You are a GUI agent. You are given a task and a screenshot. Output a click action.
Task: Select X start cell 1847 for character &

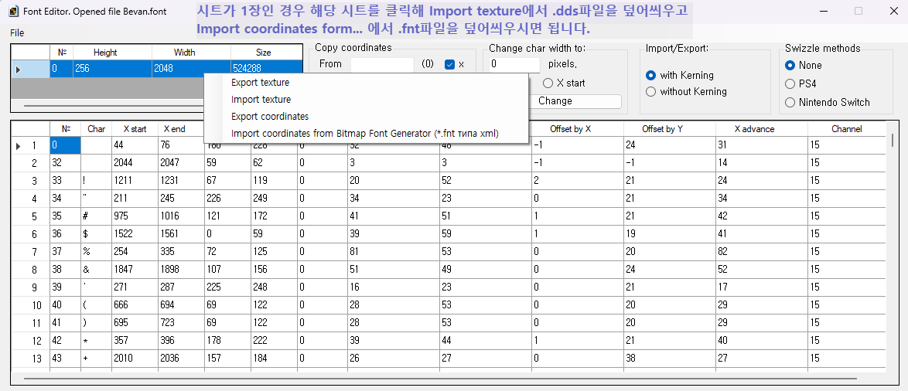(x=135, y=270)
